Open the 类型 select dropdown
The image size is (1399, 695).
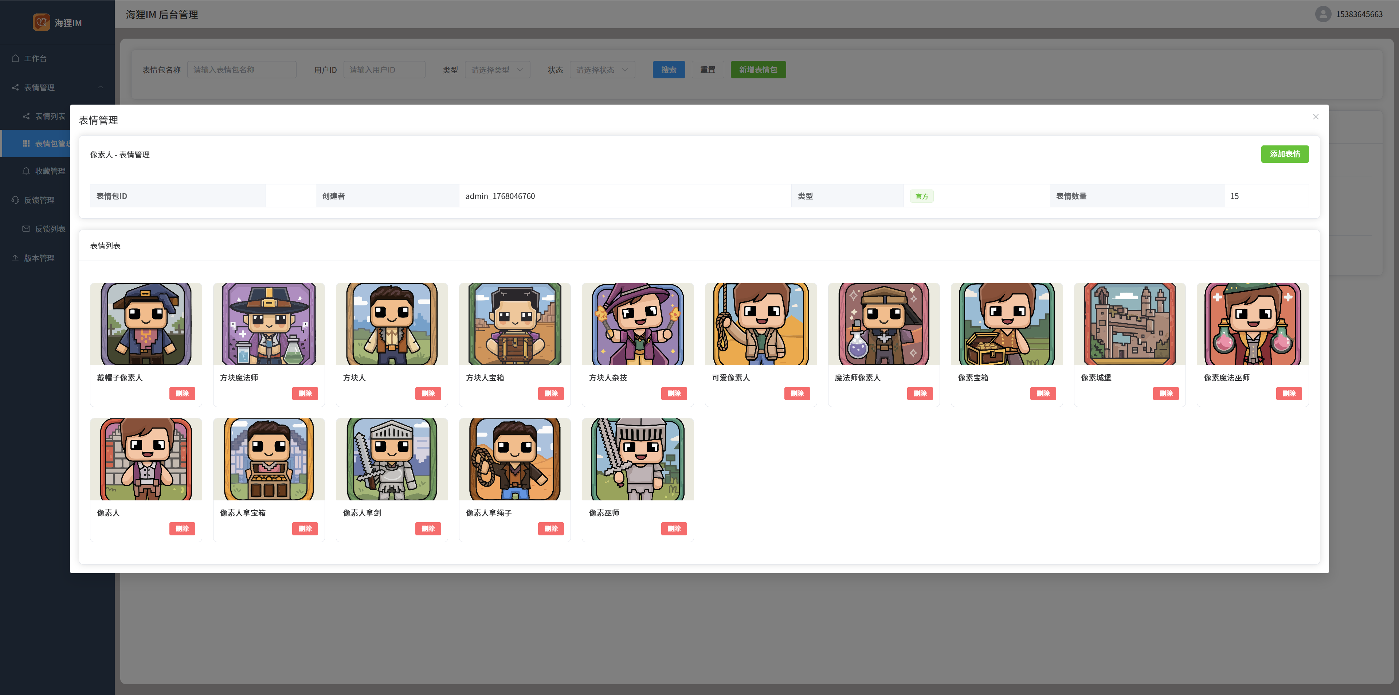pyautogui.click(x=497, y=70)
